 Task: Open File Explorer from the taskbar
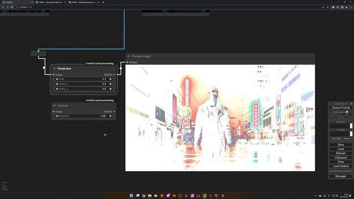(150, 196)
